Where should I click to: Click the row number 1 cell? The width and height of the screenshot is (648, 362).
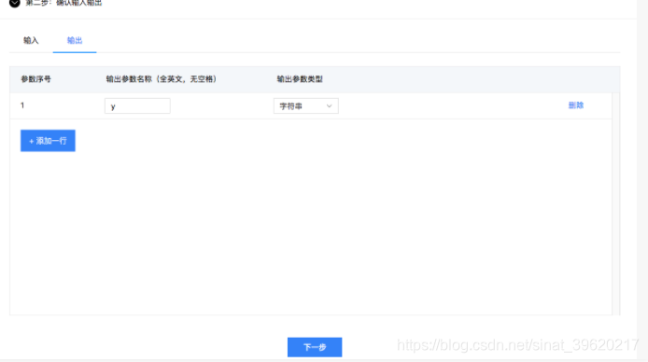22,105
